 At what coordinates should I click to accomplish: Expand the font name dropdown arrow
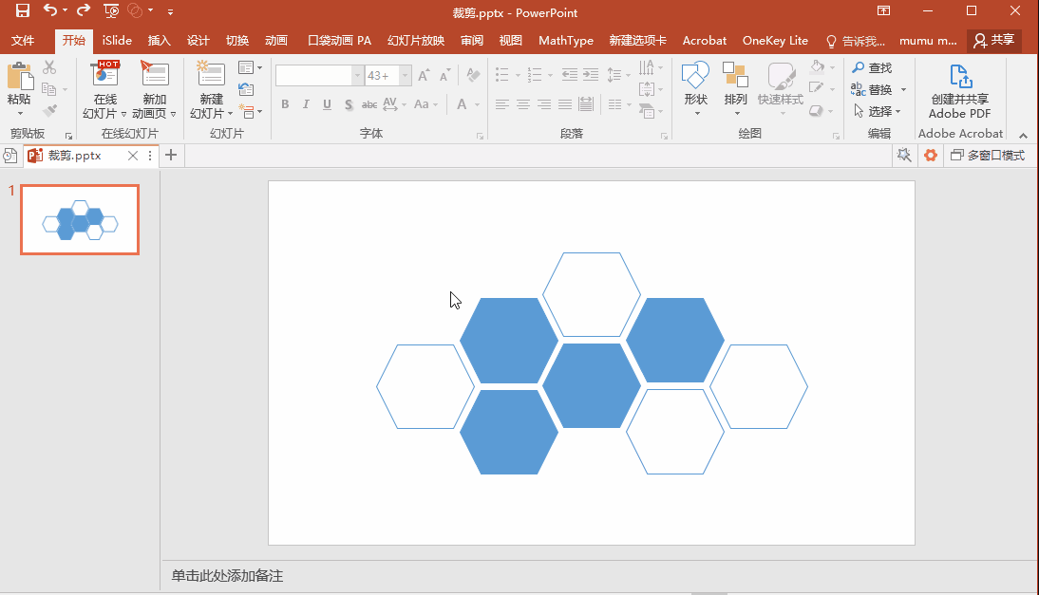(x=357, y=75)
